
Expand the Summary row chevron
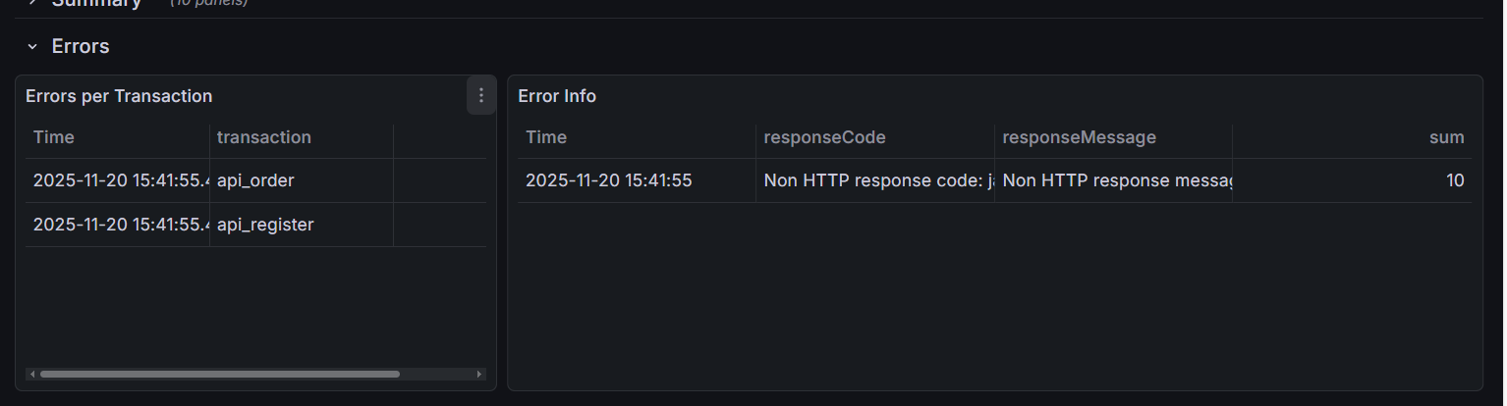(x=32, y=3)
